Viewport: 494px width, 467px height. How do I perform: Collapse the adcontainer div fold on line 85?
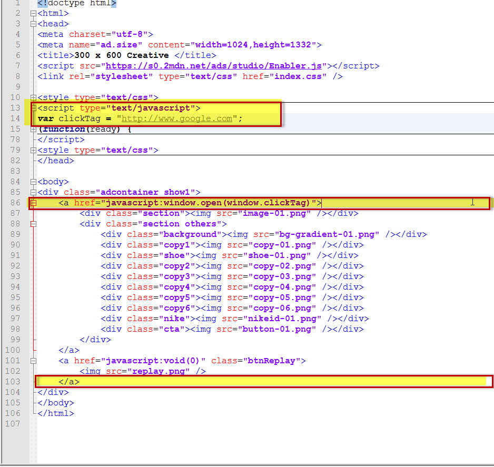[33, 192]
